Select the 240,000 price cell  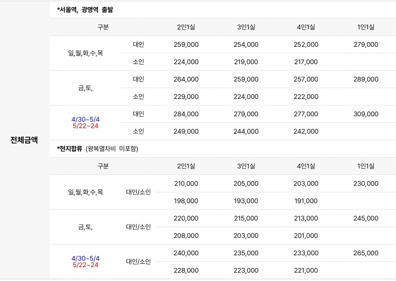click(186, 253)
